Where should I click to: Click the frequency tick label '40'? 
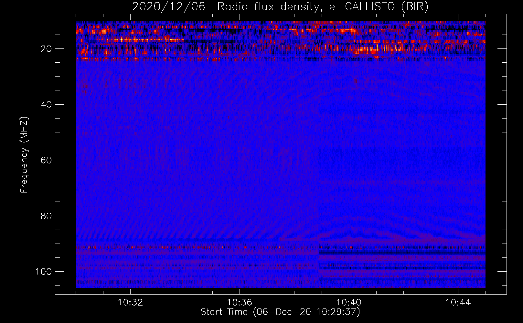(x=47, y=104)
